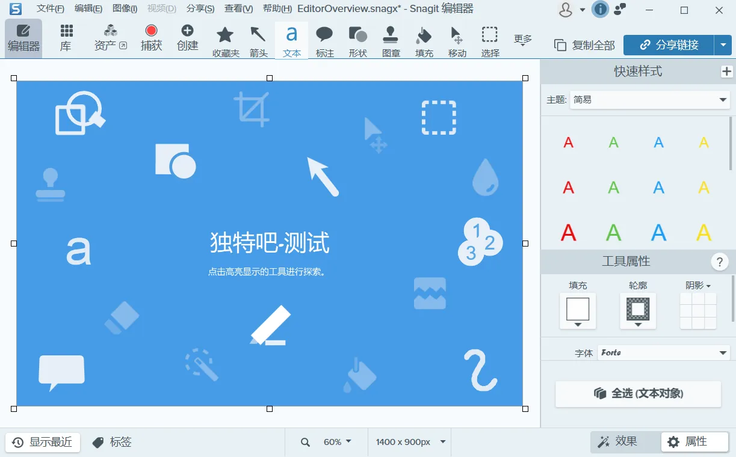
Task: Toggle the Properties (属性) panel
Action: (693, 441)
